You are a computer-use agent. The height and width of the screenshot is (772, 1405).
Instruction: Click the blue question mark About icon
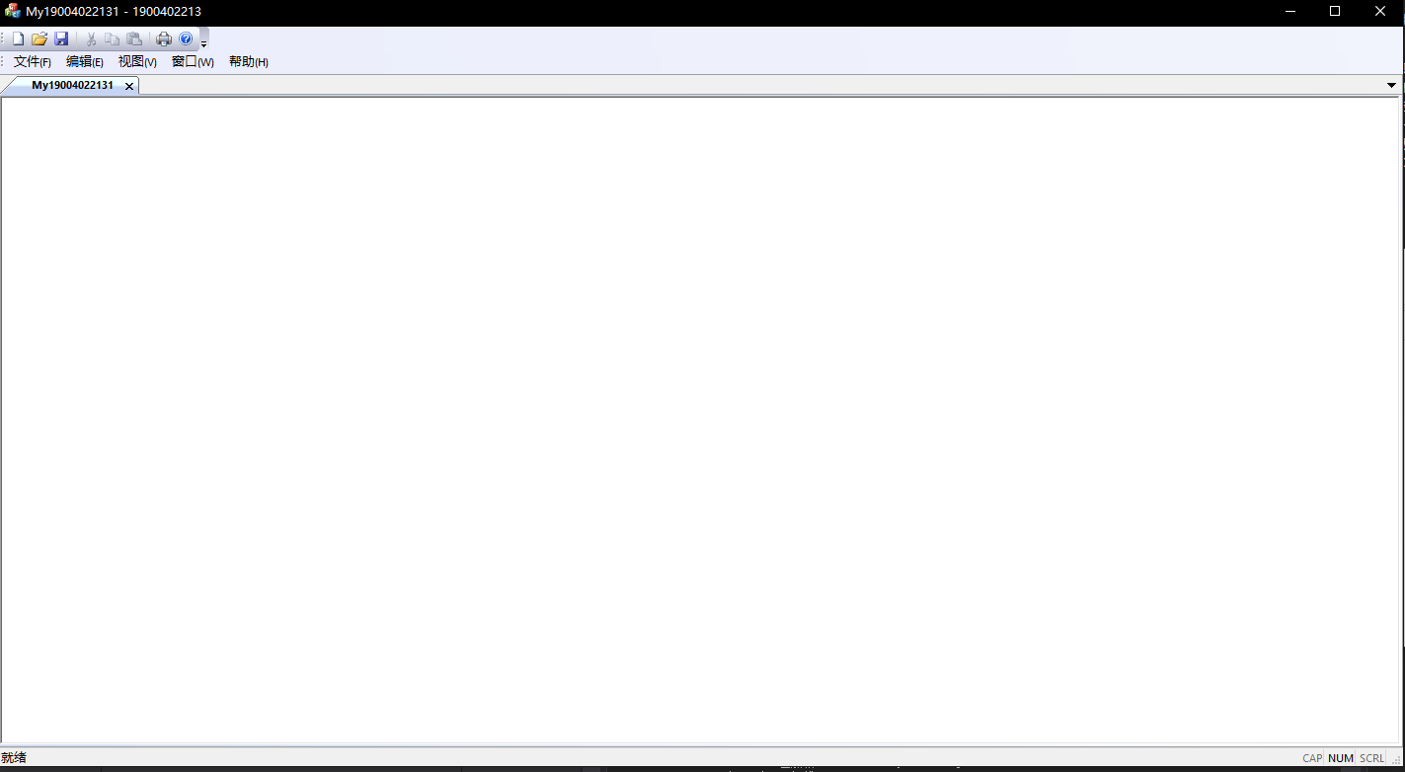click(x=186, y=39)
